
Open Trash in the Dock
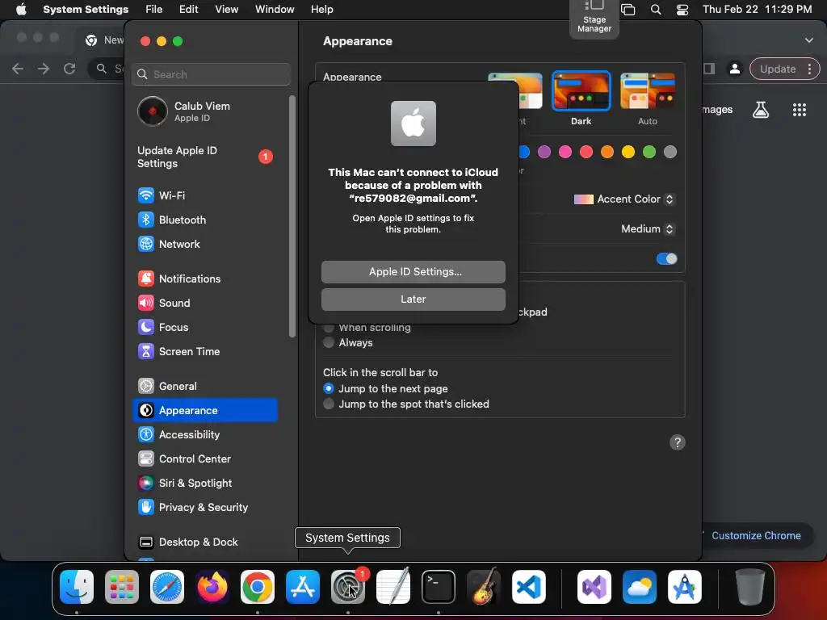[749, 587]
